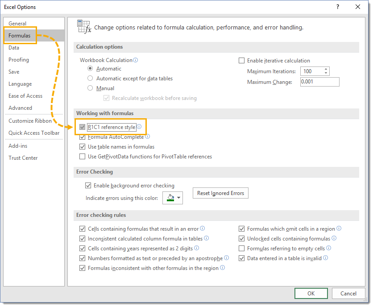Enable Use GetPivotData functions checkbox
The width and height of the screenshot is (373, 307).
pyautogui.click(x=82, y=156)
